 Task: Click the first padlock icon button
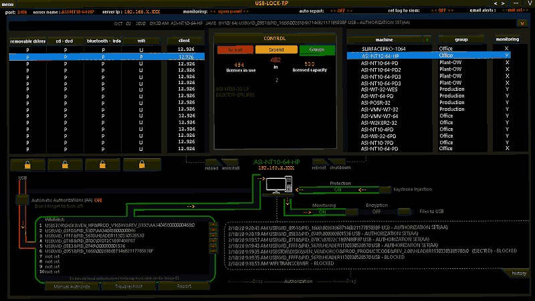[27, 166]
